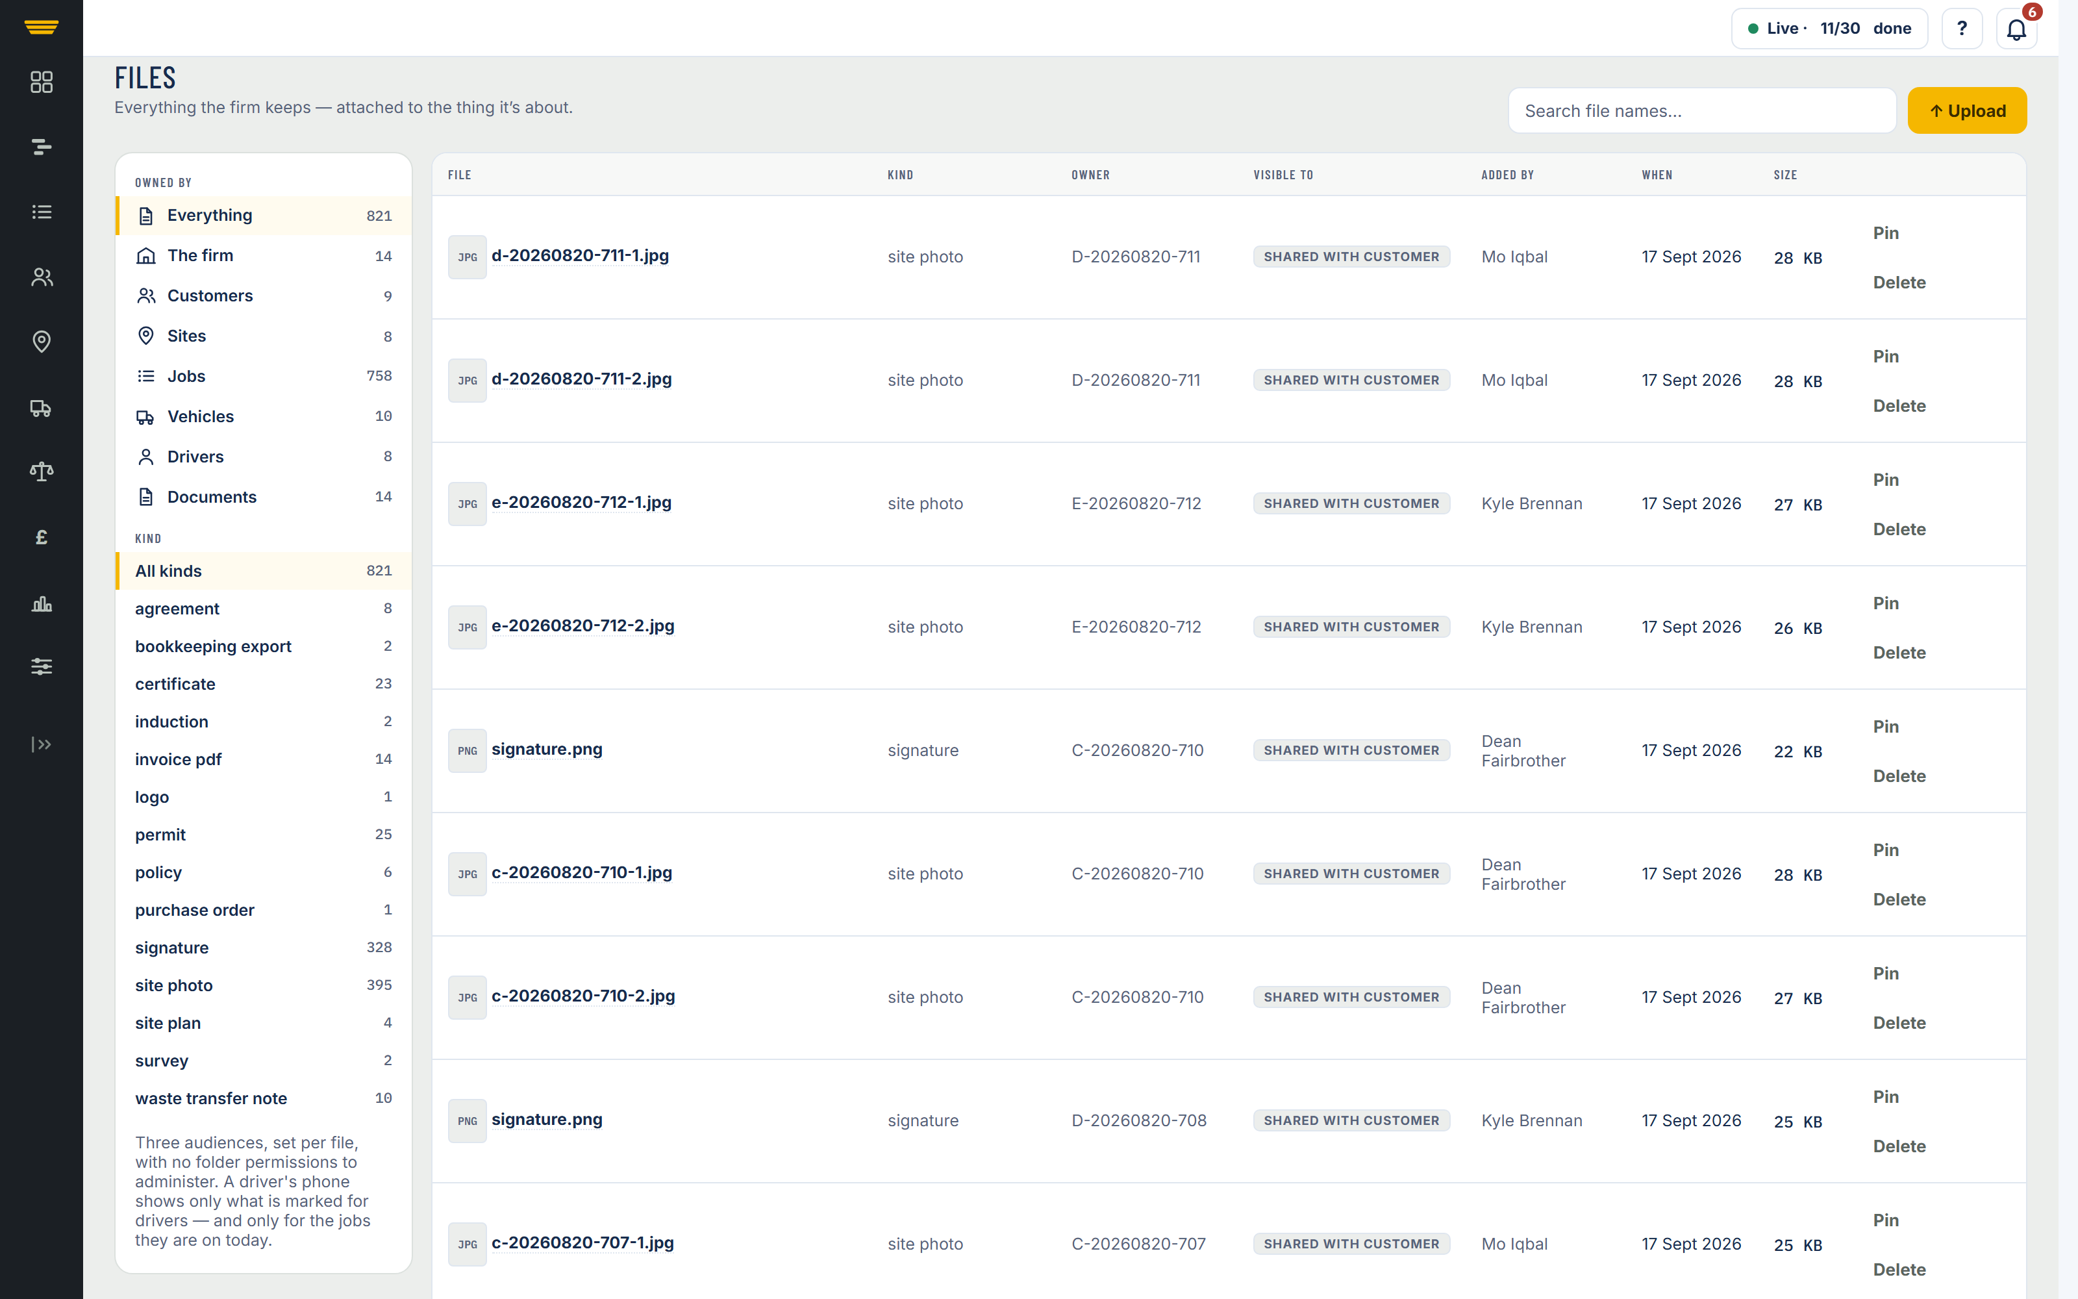Open the schedule timeline icon in sidebar
2078x1299 pixels.
pyautogui.click(x=41, y=147)
